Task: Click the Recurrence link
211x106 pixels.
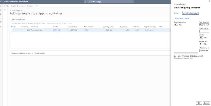Action: point(179,18)
